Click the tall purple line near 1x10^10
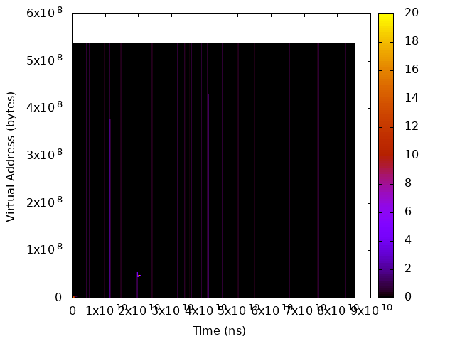Image resolution: width=455 pixels, height=341 pixels. 110,206
